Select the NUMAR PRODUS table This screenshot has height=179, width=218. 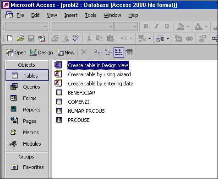86,111
